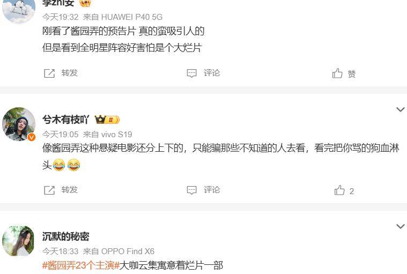Click the 今天19:05 timestamp
The image size is (407, 274).
click(60, 135)
